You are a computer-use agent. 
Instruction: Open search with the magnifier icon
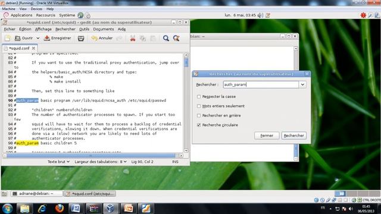tap(166, 38)
